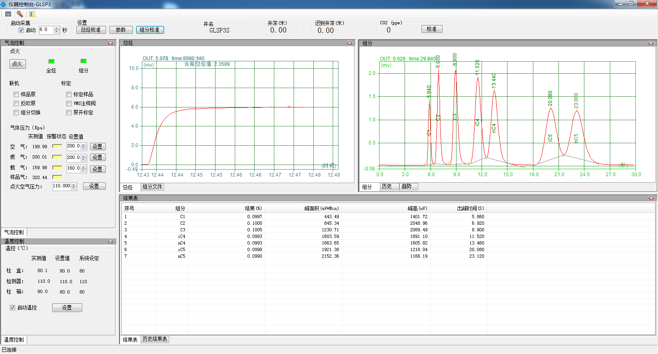The image size is (658, 354).
Task: Close the 温度控制 panel
Action: [110, 241]
